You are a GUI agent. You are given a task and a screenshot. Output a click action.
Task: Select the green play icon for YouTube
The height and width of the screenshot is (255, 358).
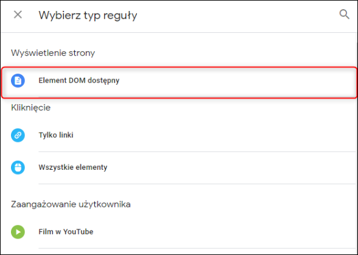click(18, 232)
